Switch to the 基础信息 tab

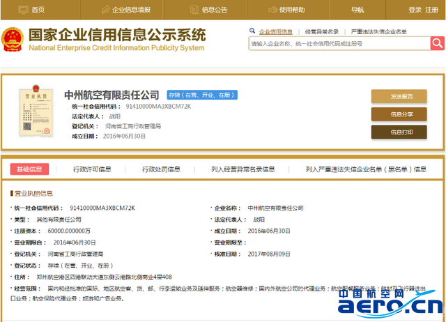(29, 169)
